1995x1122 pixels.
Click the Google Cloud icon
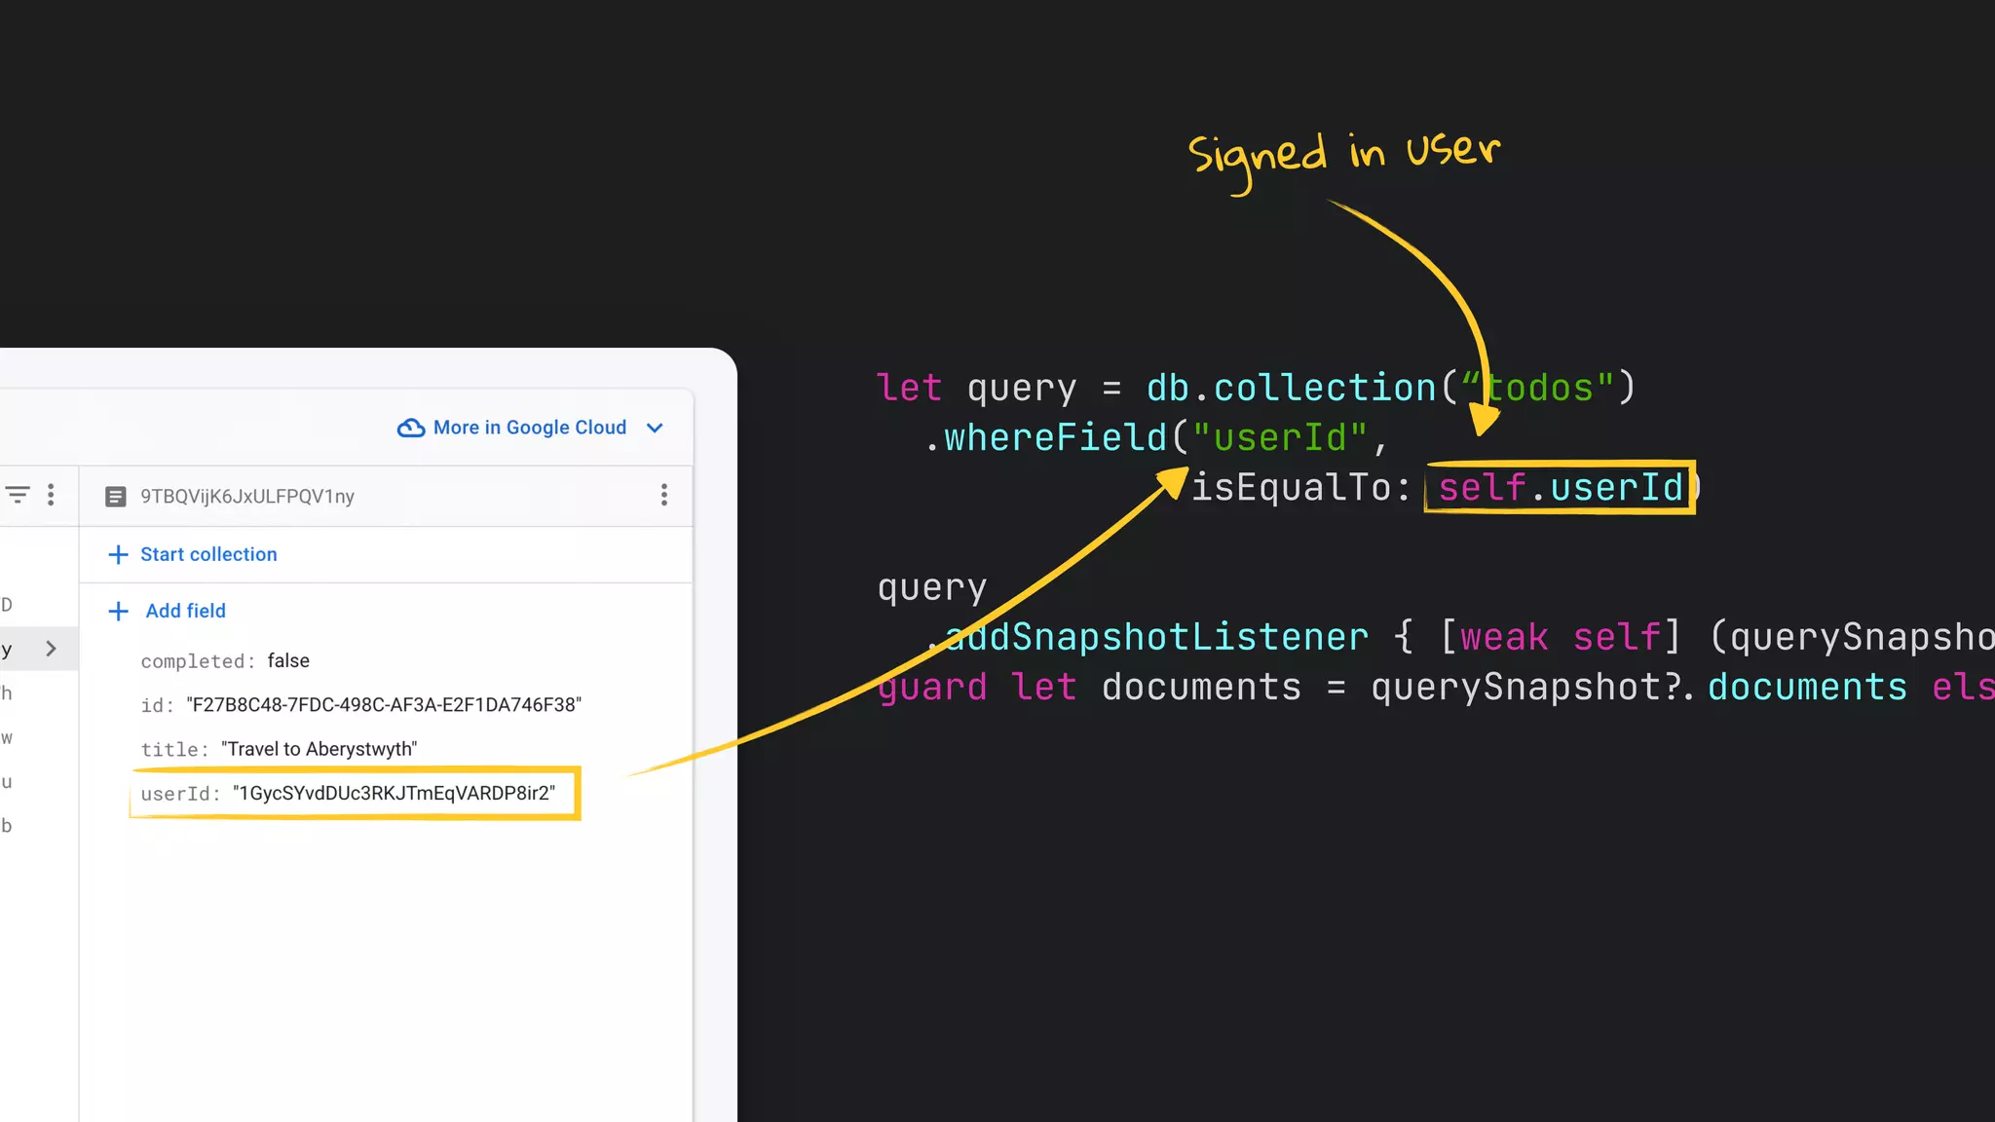pyautogui.click(x=411, y=428)
